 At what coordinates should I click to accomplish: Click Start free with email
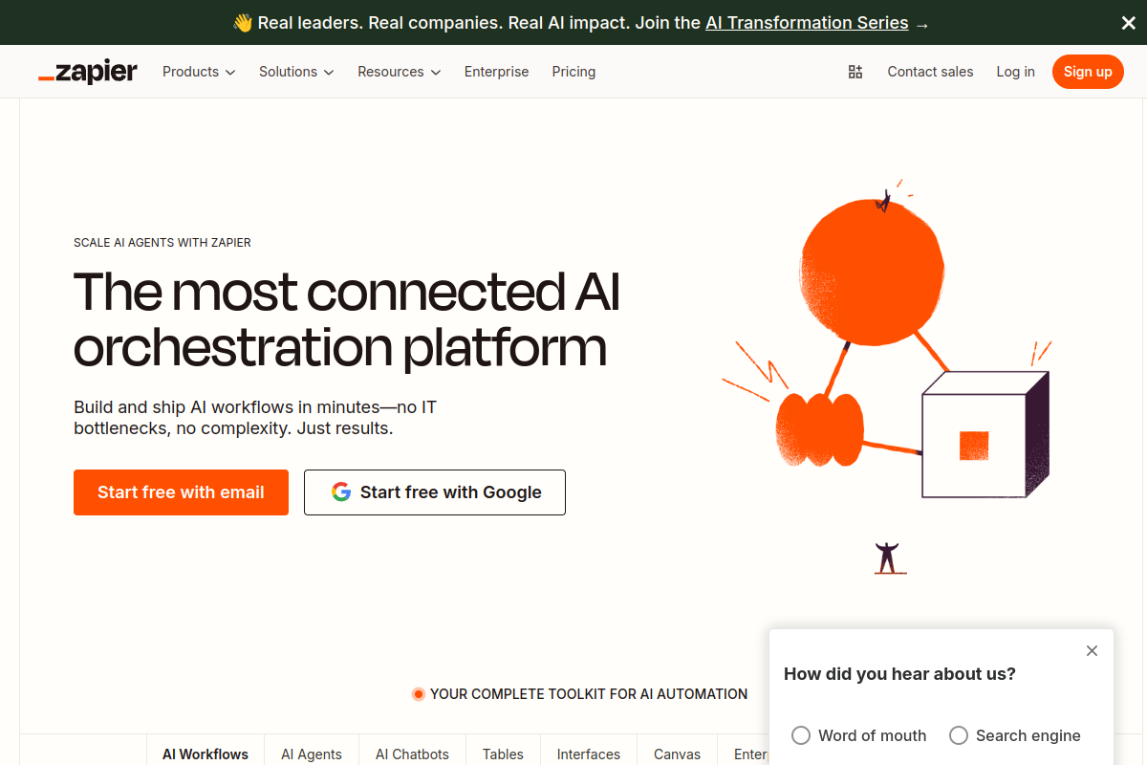pyautogui.click(x=181, y=492)
